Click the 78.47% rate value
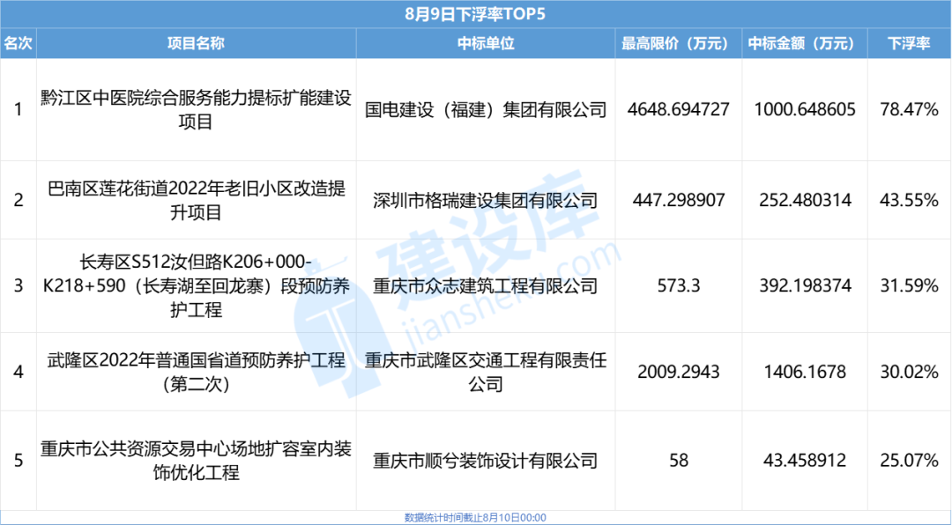The width and height of the screenshot is (952, 525). coord(910,109)
